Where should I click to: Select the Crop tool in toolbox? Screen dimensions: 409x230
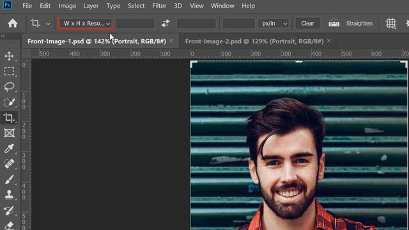9,118
